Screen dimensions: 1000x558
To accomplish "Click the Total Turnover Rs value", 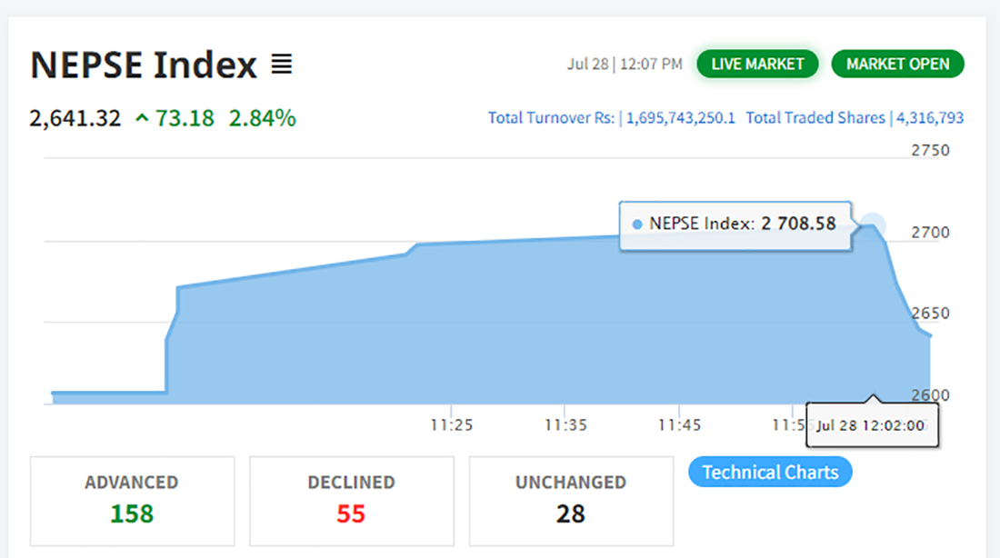I will (x=681, y=118).
